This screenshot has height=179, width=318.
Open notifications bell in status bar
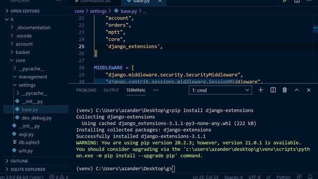tap(310, 177)
